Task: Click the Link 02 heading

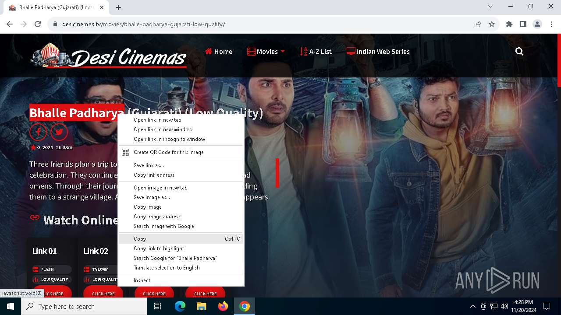Action: tap(96, 251)
